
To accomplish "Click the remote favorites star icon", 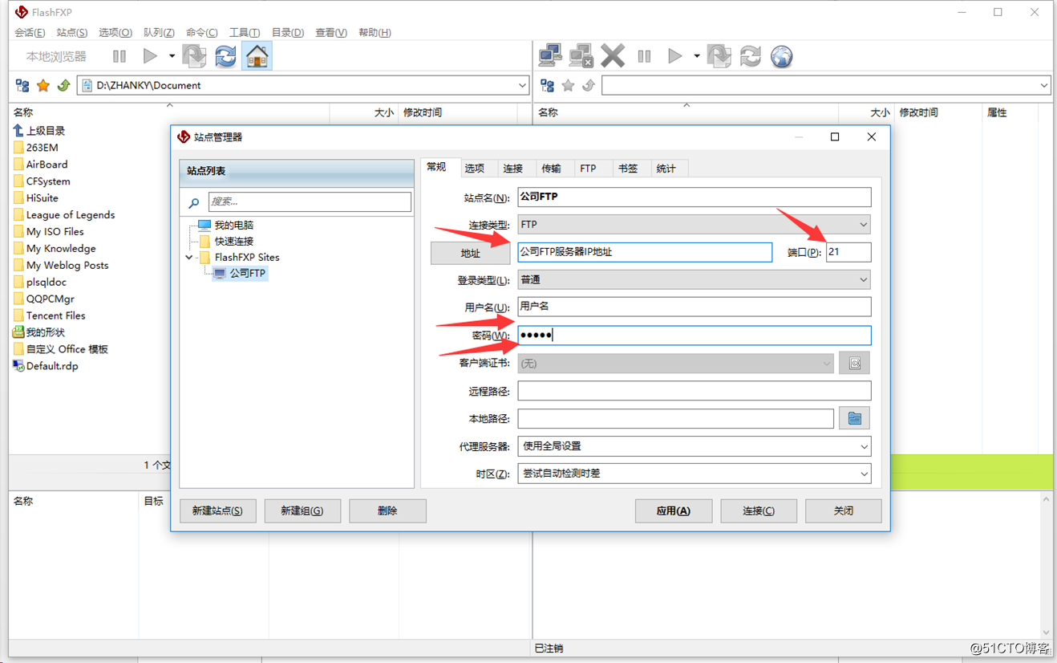I will pyautogui.click(x=569, y=85).
